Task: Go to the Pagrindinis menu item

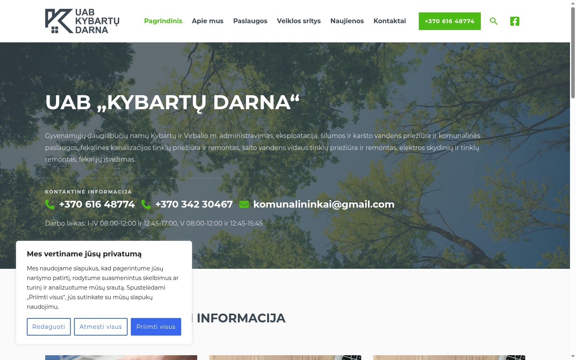Action: coord(163,21)
